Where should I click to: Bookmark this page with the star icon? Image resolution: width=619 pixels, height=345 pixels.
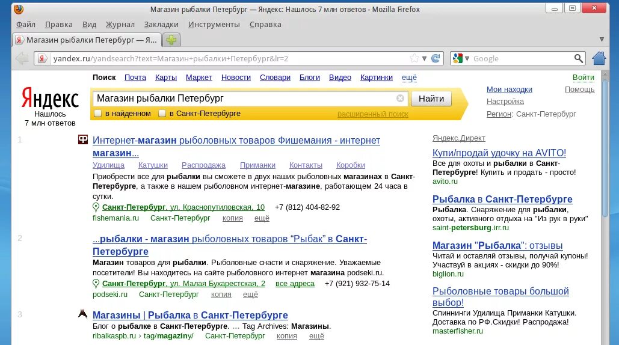tap(414, 58)
